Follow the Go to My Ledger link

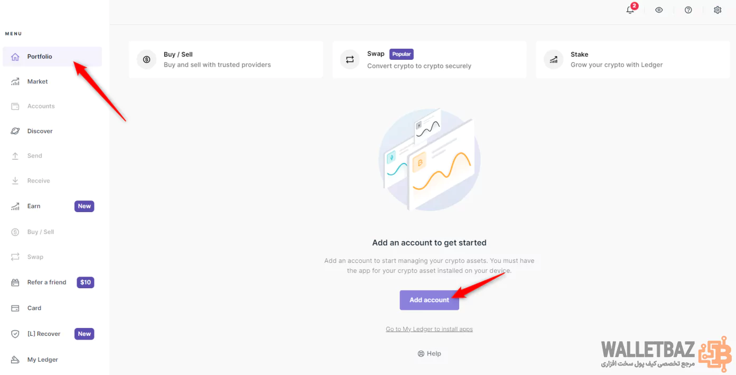tap(429, 329)
